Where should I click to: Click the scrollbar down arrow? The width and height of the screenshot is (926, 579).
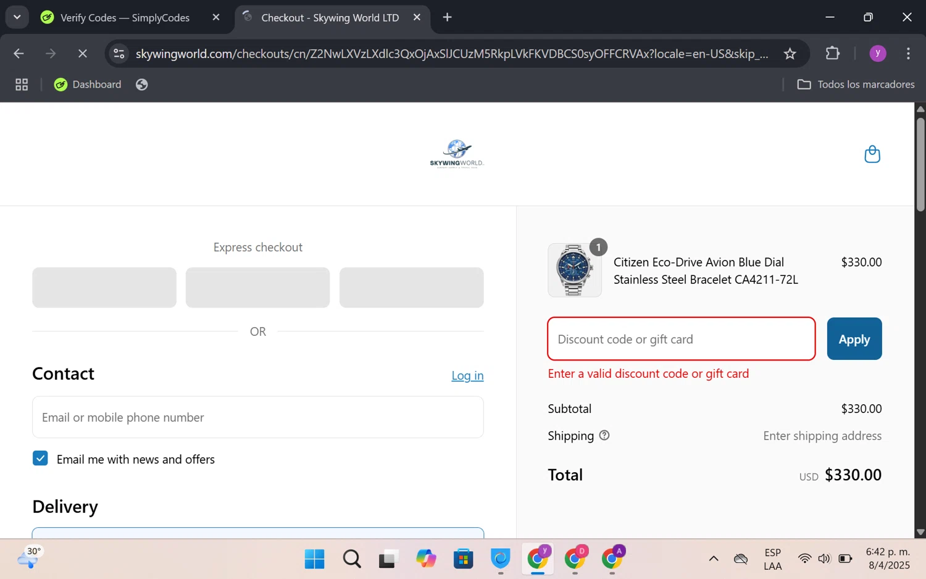coord(920,532)
